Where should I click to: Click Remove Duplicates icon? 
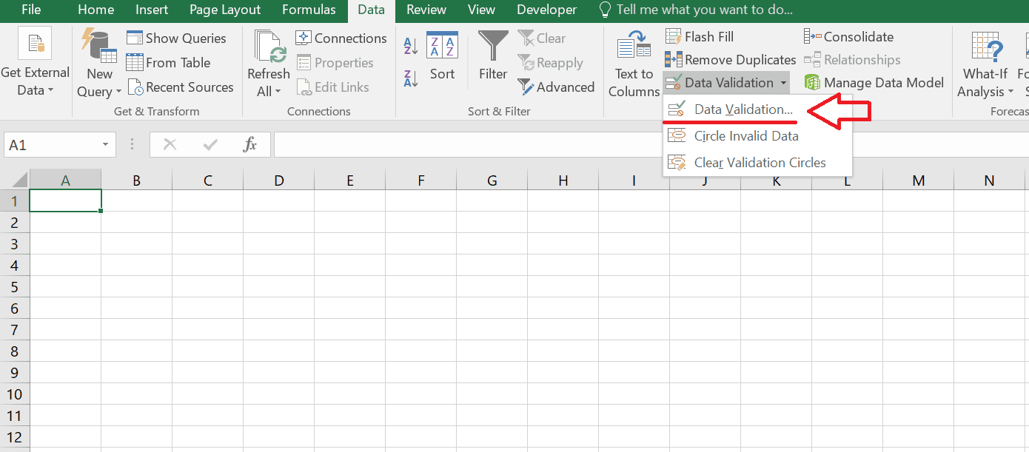click(x=674, y=60)
